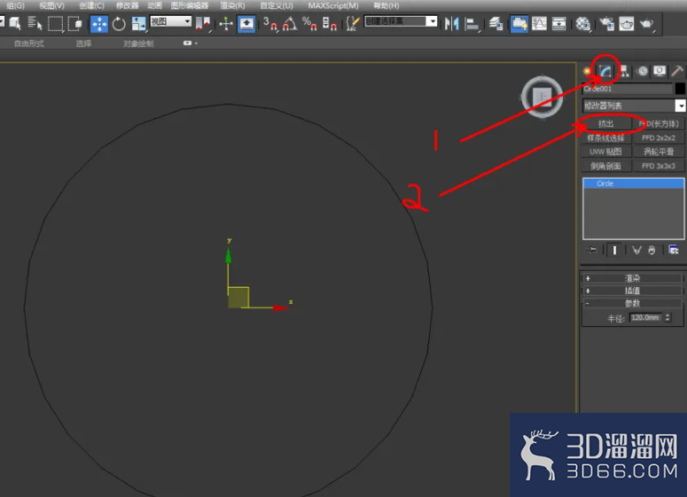Click Use Pivot Point Center icon

pyautogui.click(x=203, y=24)
